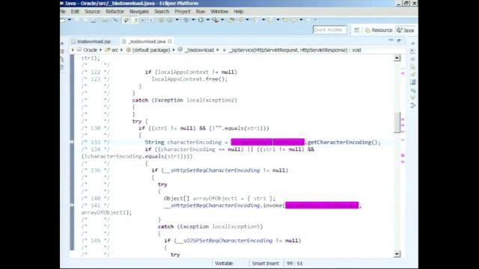The width and height of the screenshot is (479, 269).
Task: Open the Search menu
Action: tap(162, 11)
